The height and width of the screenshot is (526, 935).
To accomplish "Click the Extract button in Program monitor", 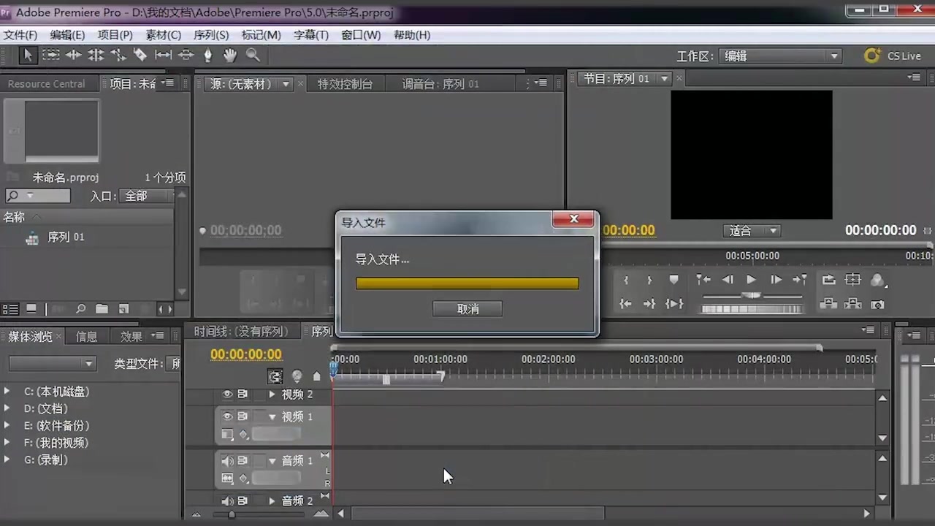I will [x=853, y=304].
